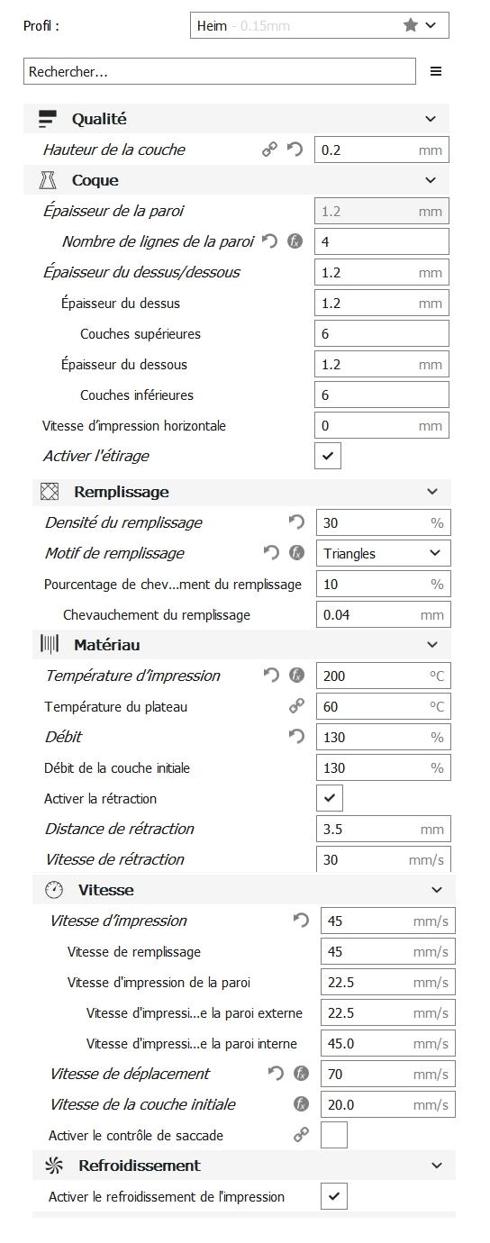The image size is (490, 1243).
Task: Click link icon beside Température du plateau
Action: click(x=296, y=706)
